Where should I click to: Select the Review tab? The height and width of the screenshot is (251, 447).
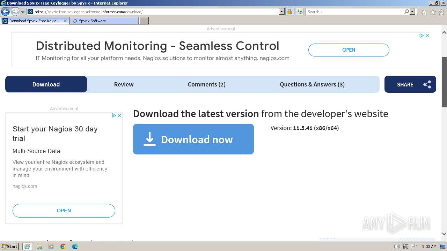[124, 84]
